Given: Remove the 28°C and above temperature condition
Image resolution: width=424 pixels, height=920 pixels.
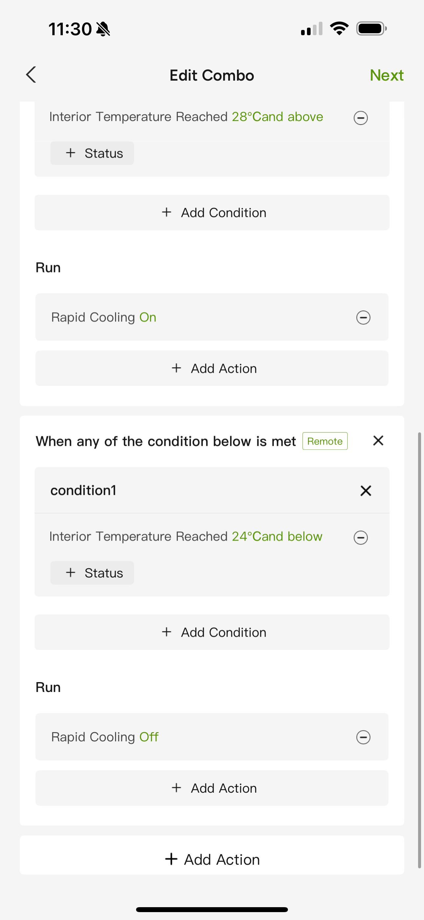Looking at the screenshot, I should pos(361,117).
